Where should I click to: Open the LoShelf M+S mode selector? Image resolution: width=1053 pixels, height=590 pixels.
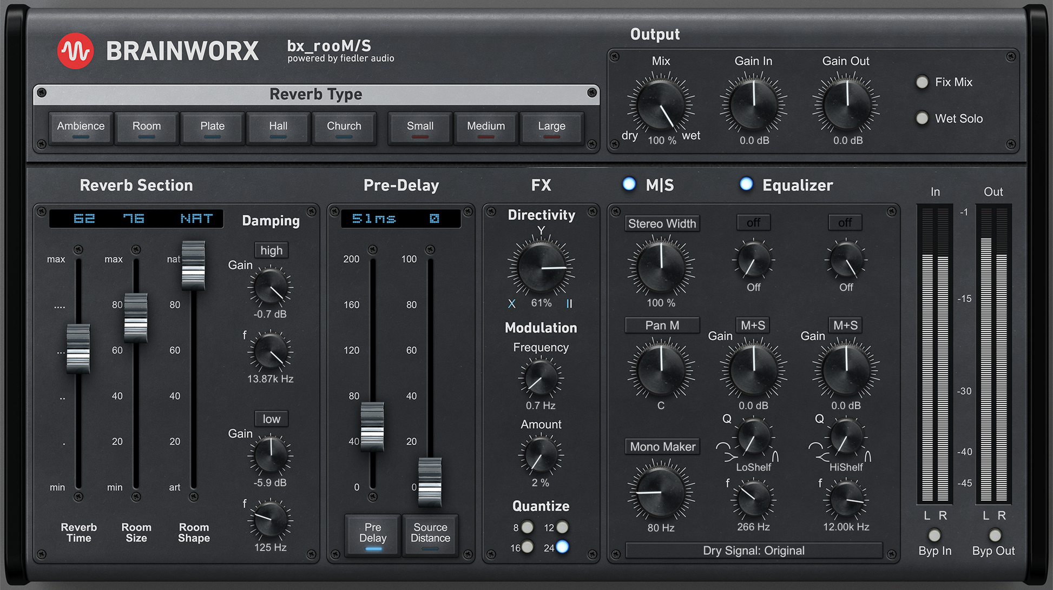tap(753, 325)
